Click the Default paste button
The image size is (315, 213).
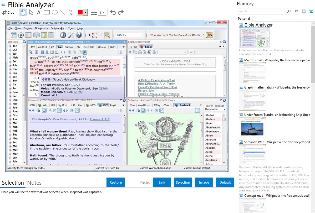(225, 182)
